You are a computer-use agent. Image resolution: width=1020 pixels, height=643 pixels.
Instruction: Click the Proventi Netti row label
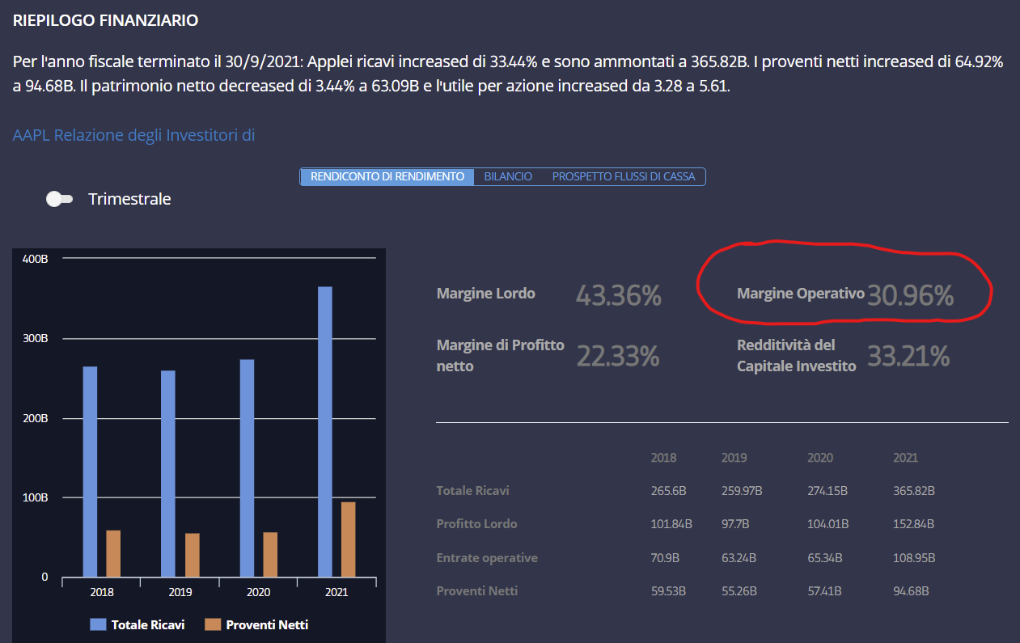(x=477, y=591)
